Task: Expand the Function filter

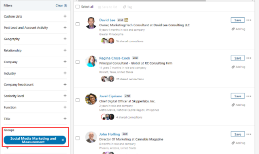Action: tap(65, 107)
